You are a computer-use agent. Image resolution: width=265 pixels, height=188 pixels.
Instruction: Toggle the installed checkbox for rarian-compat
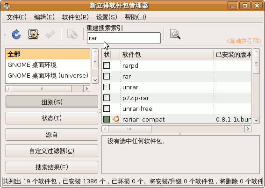107,119
